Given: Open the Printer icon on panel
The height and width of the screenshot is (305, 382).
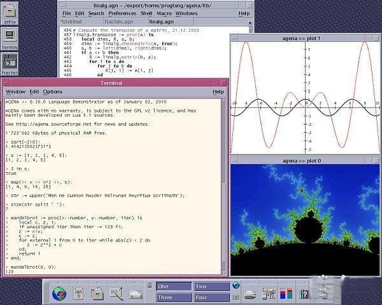Looking at the screenshot, I should [x=250, y=294].
